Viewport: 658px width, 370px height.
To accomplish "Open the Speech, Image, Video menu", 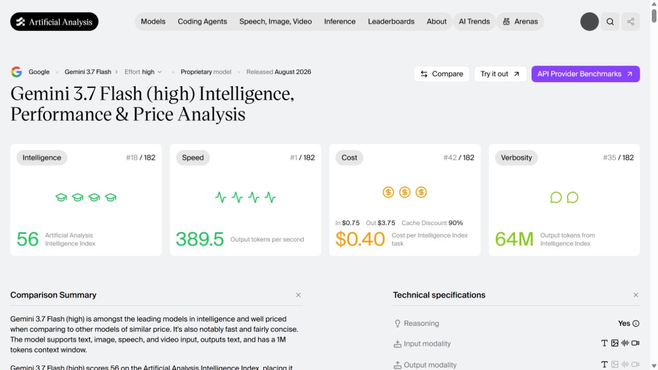I will pyautogui.click(x=276, y=22).
